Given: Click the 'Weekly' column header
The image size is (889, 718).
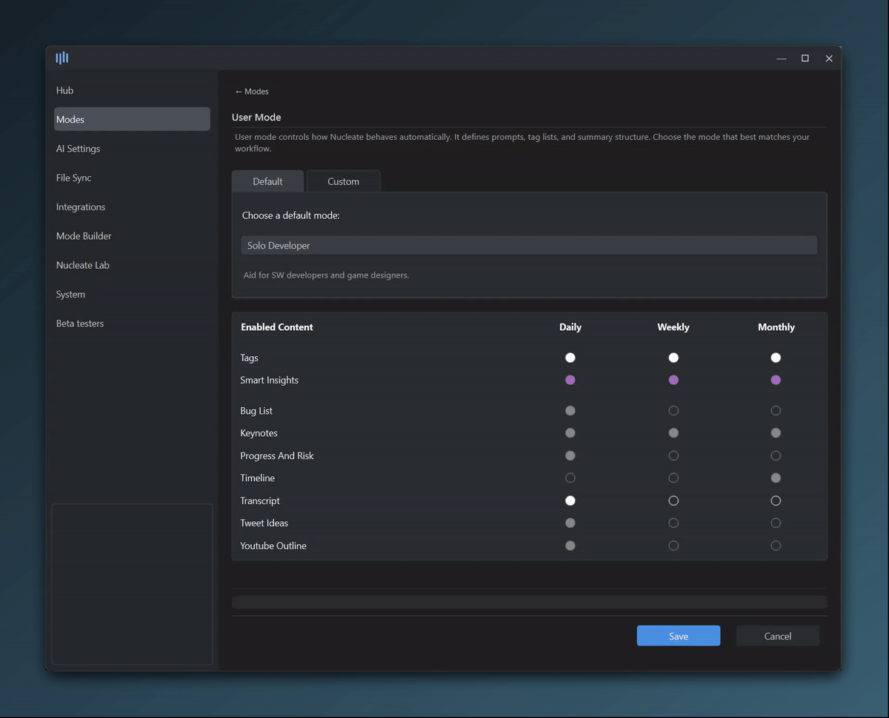Looking at the screenshot, I should (x=673, y=327).
